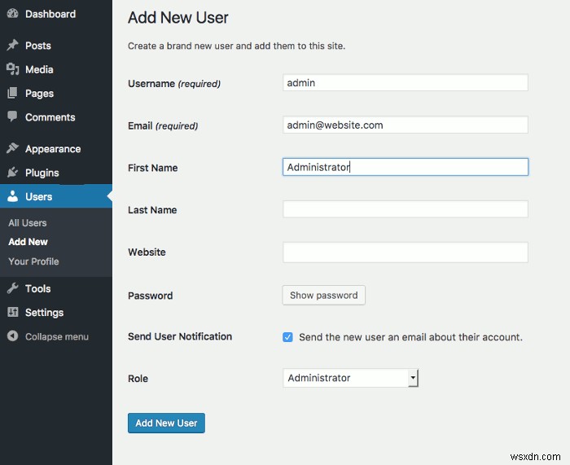570x465 pixels.
Task: Click the Collapse menu arrow icon
Action: click(x=12, y=336)
